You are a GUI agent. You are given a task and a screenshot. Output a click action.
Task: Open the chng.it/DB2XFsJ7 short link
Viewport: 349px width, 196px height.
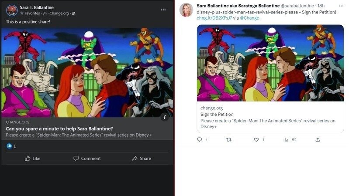(x=214, y=18)
